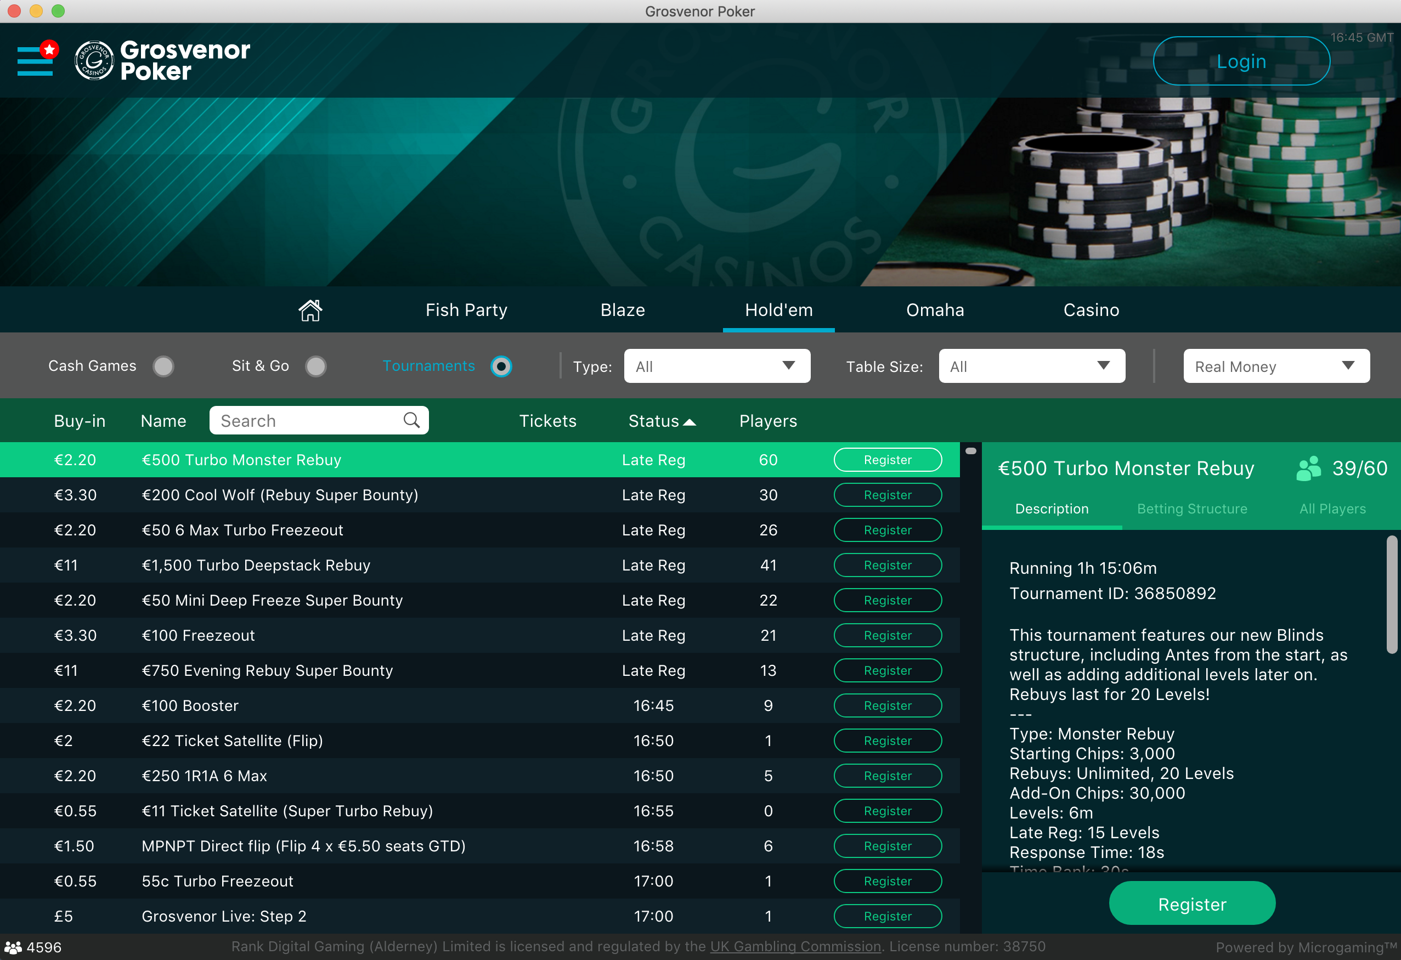Sort by Status column header

(x=653, y=421)
